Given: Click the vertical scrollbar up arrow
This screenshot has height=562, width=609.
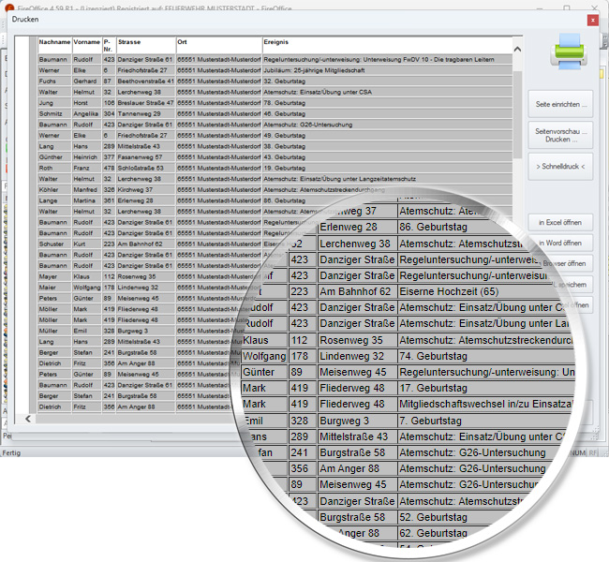Looking at the screenshot, I should point(518,44).
